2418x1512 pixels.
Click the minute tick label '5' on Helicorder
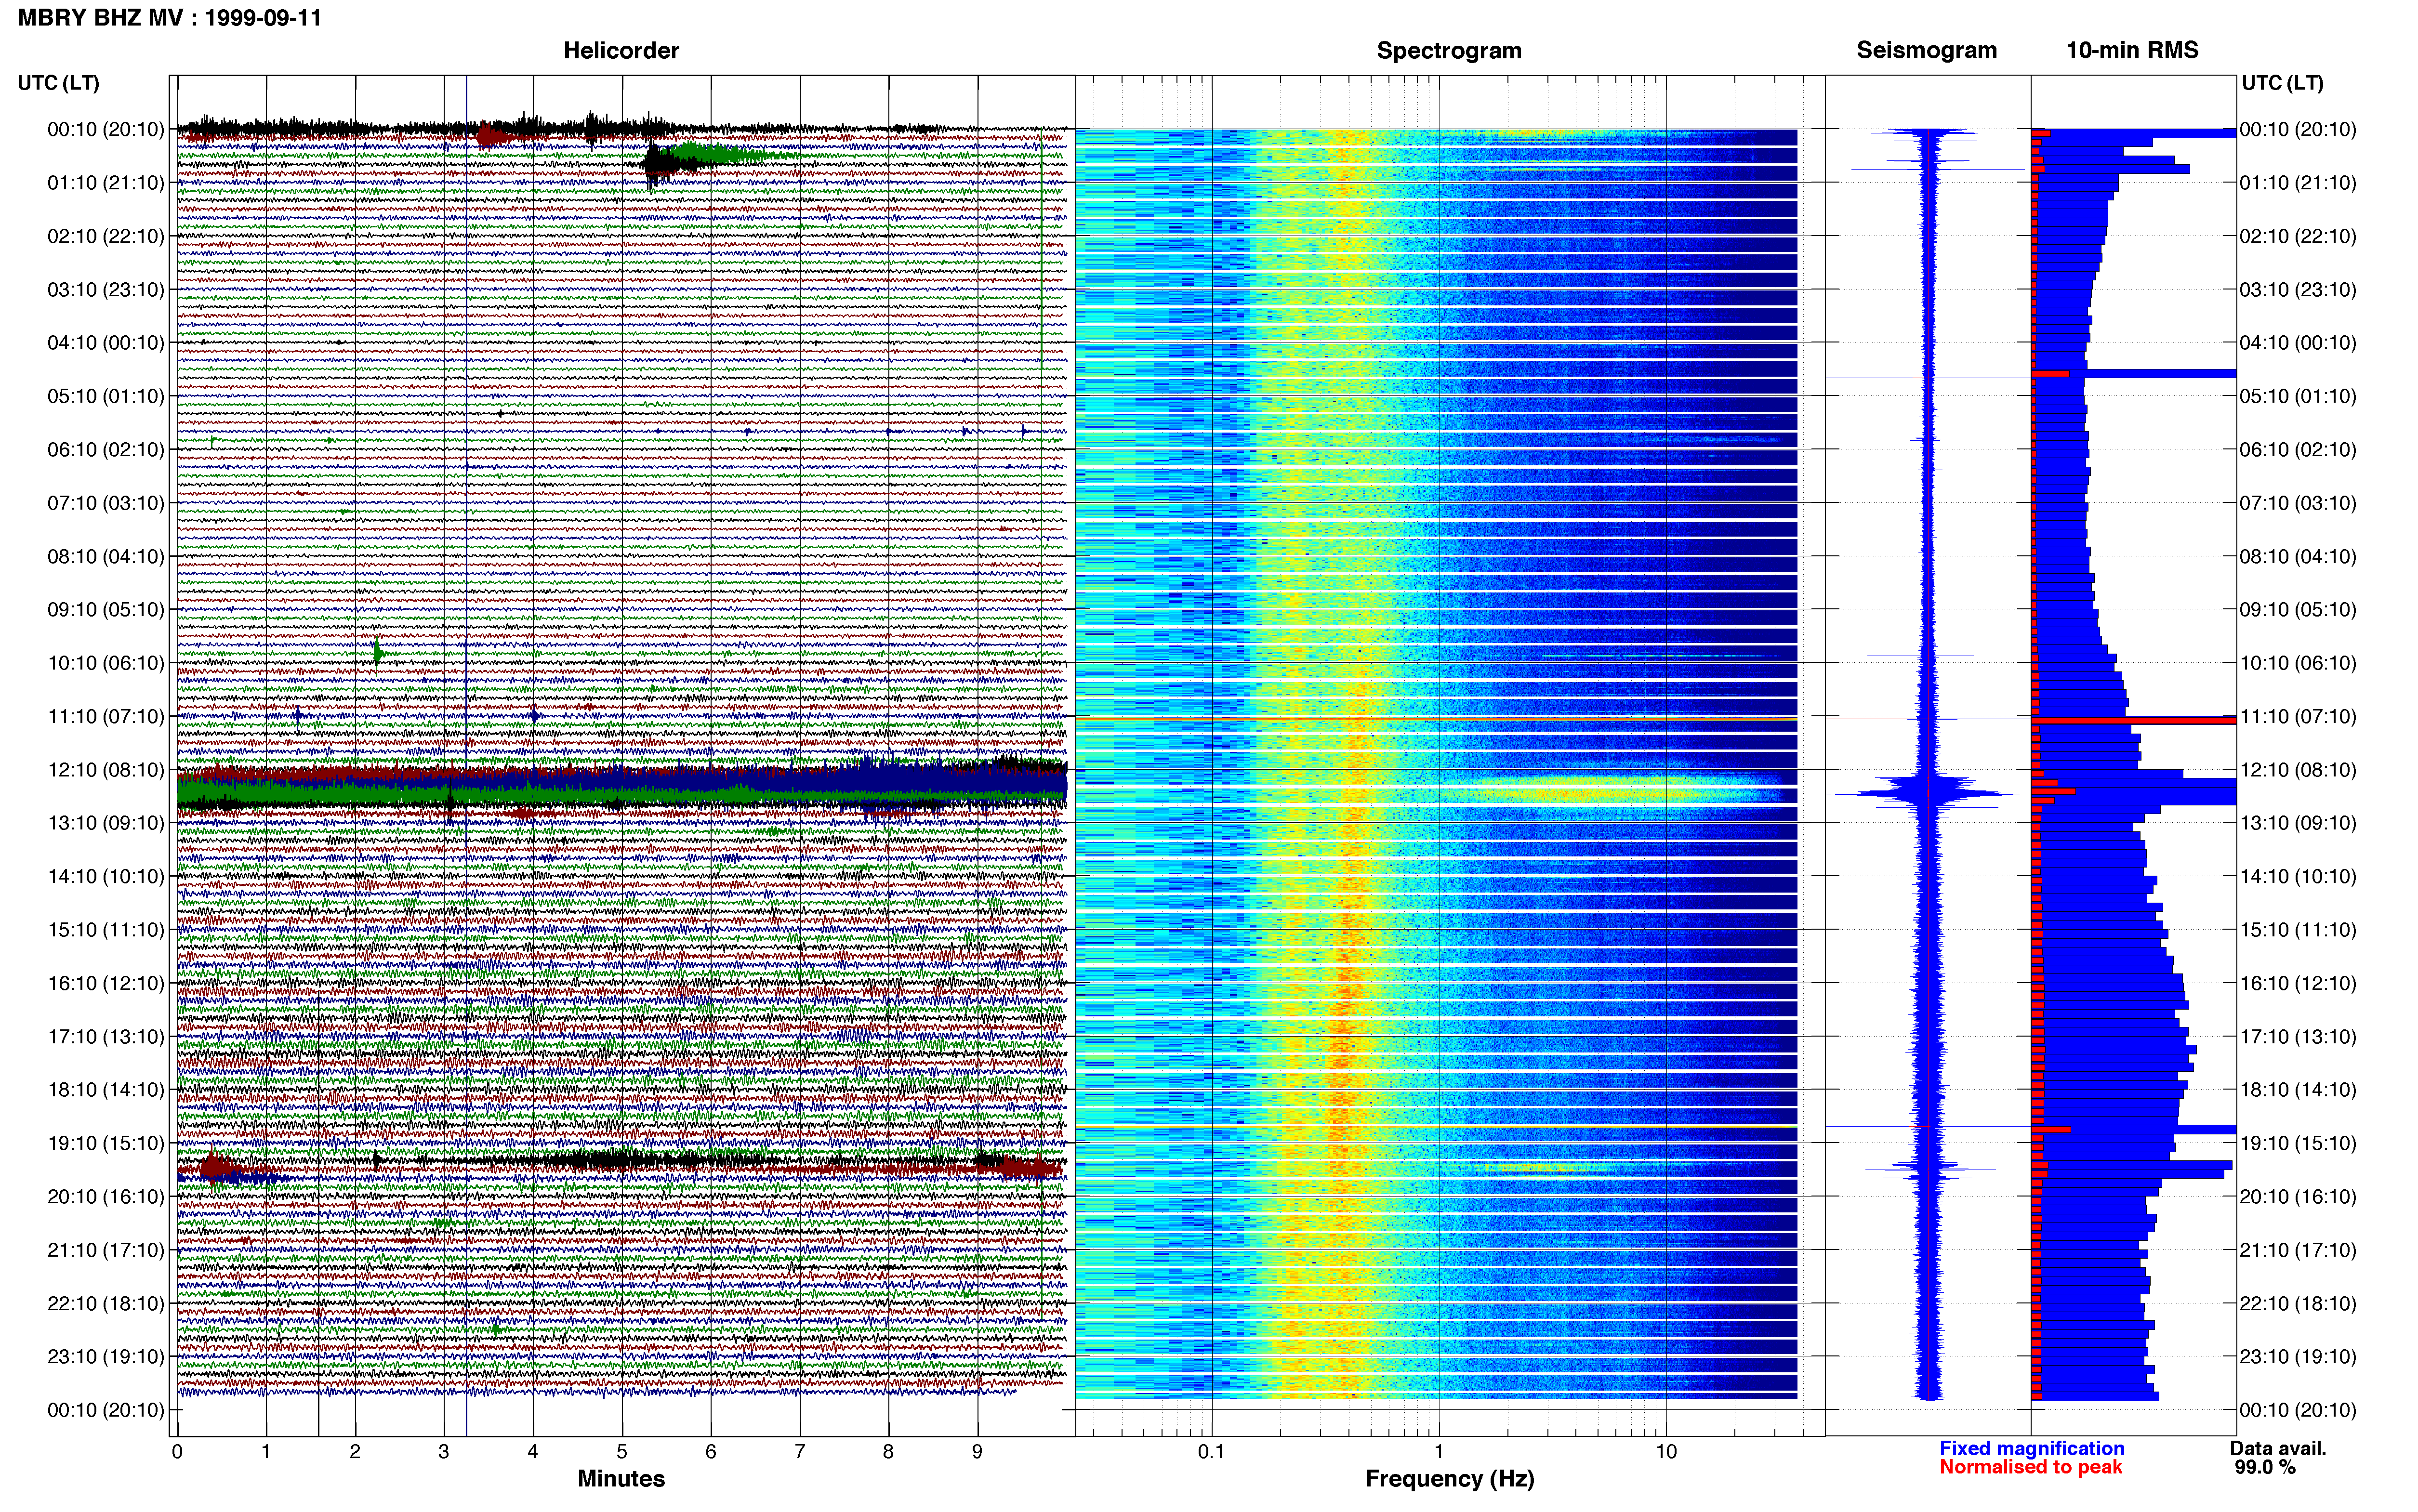pyautogui.click(x=622, y=1452)
